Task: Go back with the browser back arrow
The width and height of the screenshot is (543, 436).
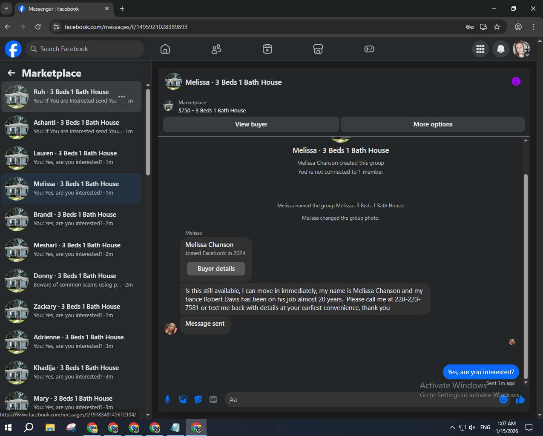Action: (x=7, y=27)
